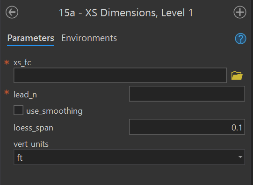Image resolution: width=253 pixels, height=185 pixels.
Task: Focus the xs_fc input field
Action: [120, 75]
